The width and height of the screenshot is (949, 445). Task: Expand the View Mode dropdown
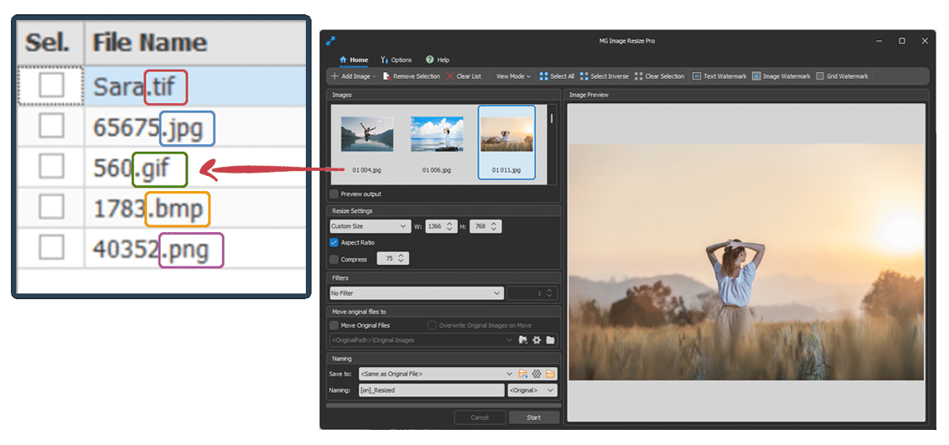pyautogui.click(x=512, y=76)
